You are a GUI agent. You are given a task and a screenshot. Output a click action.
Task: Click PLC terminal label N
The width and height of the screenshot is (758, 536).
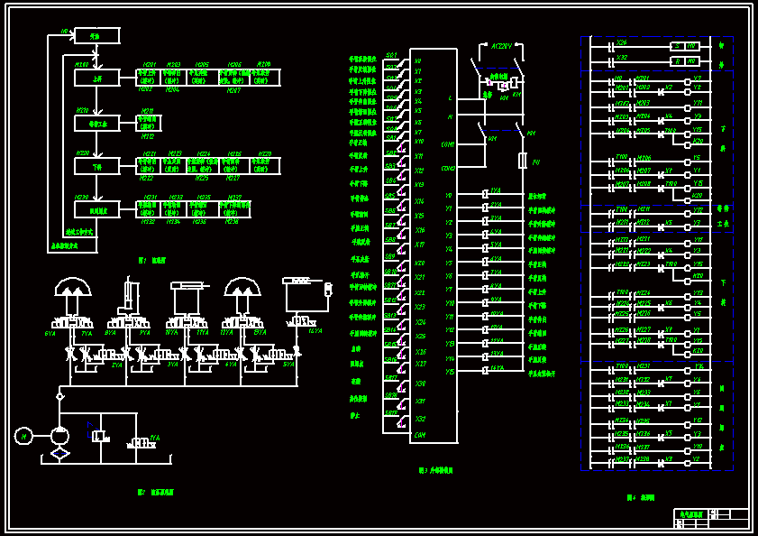pyautogui.click(x=450, y=116)
